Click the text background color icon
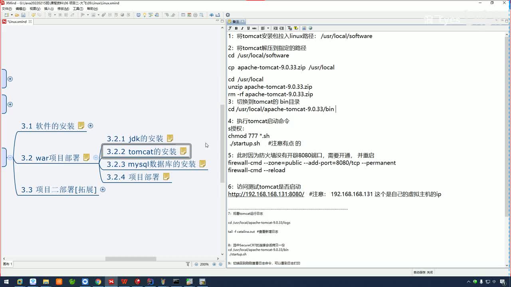 [296, 28]
